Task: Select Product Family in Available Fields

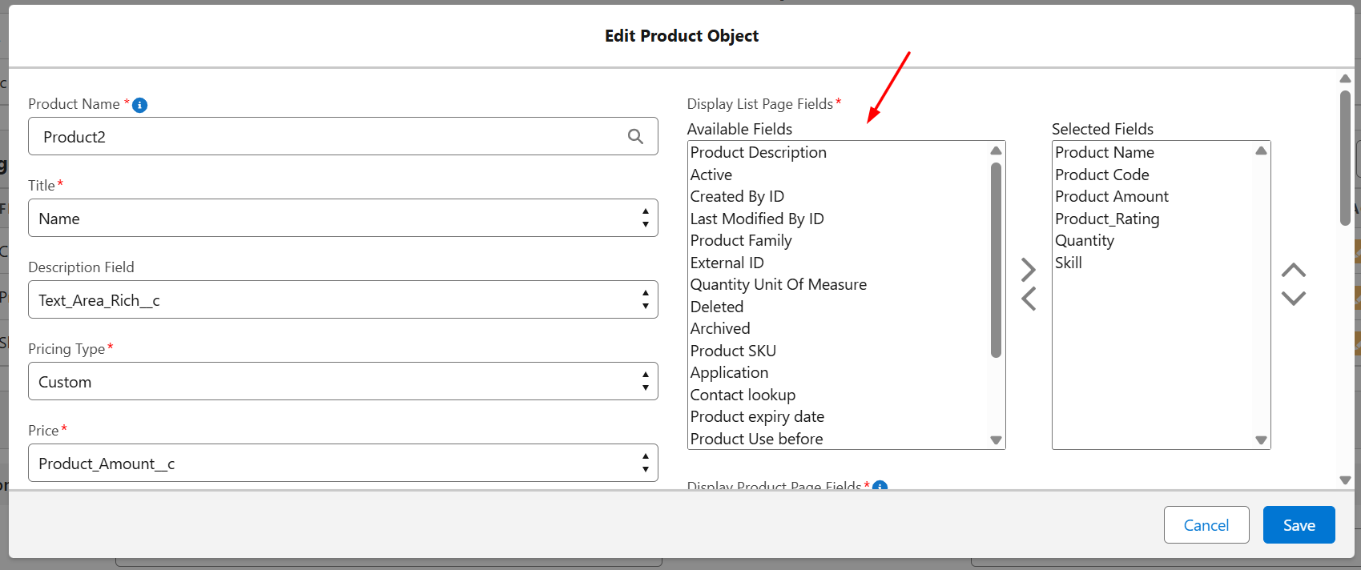Action: pos(741,241)
